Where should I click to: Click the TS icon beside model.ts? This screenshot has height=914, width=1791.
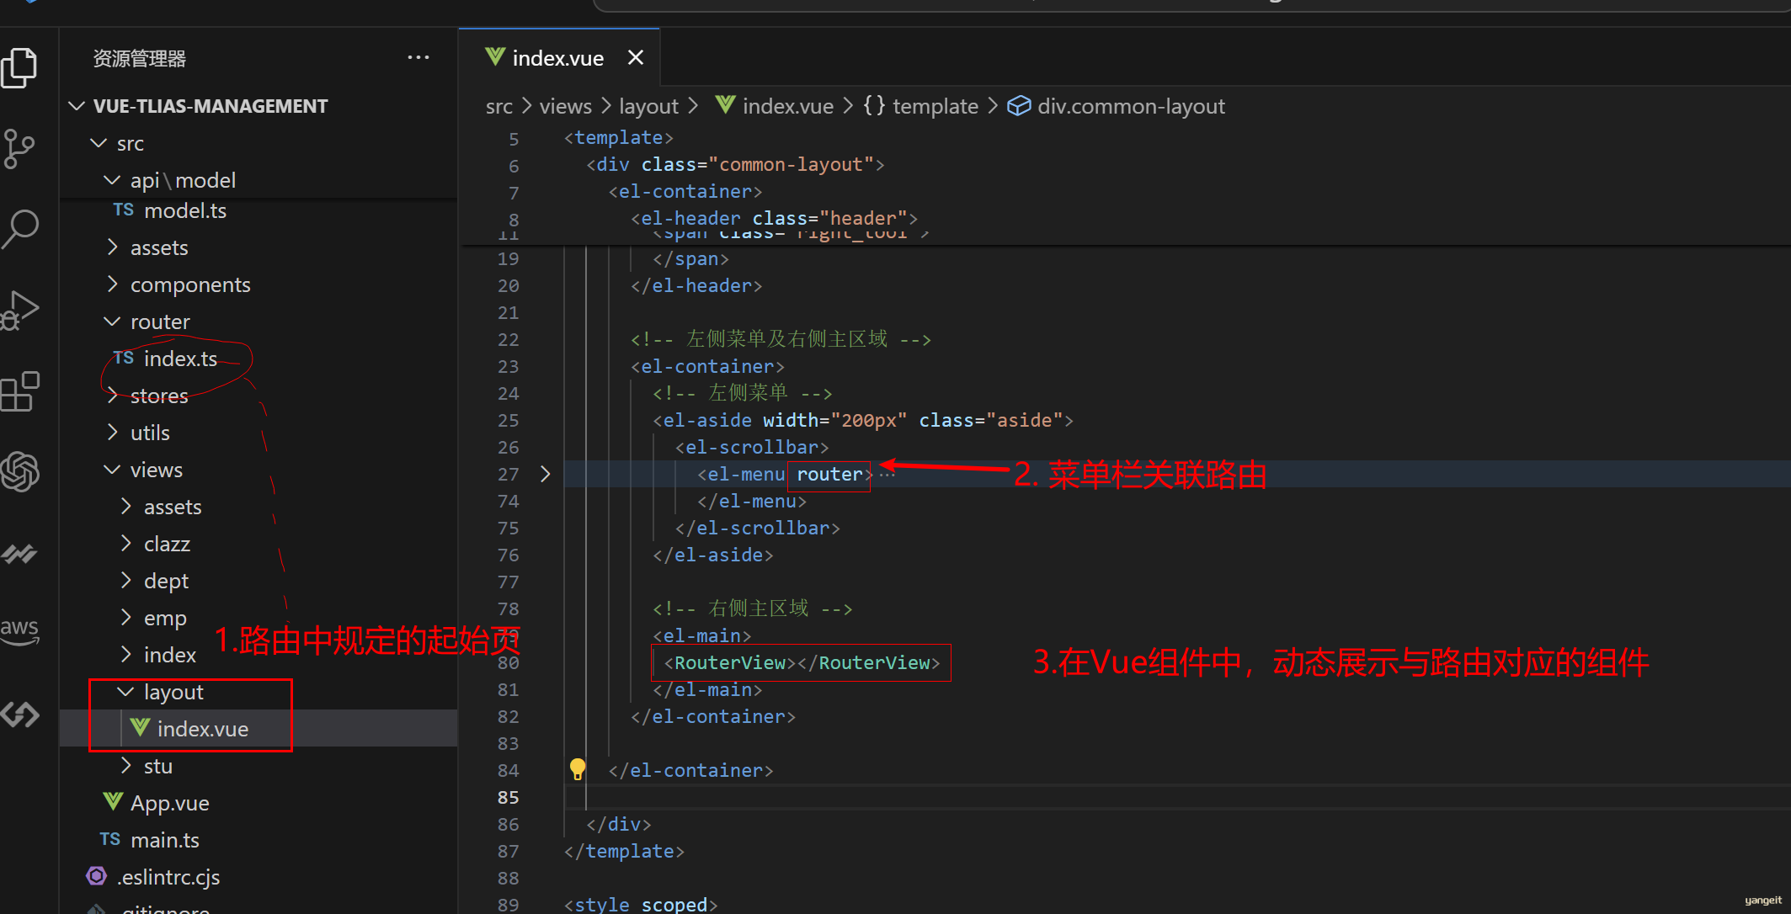coord(124,210)
